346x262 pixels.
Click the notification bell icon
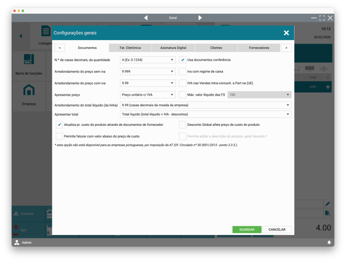point(329,242)
